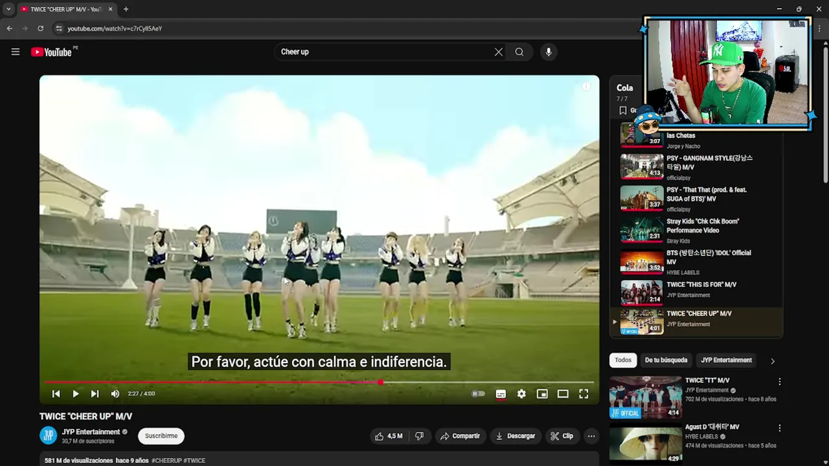Select the De tu búsqueda chip
The width and height of the screenshot is (829, 466).
pos(666,360)
